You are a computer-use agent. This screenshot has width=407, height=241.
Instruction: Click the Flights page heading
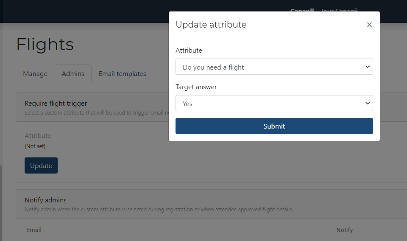point(45,44)
